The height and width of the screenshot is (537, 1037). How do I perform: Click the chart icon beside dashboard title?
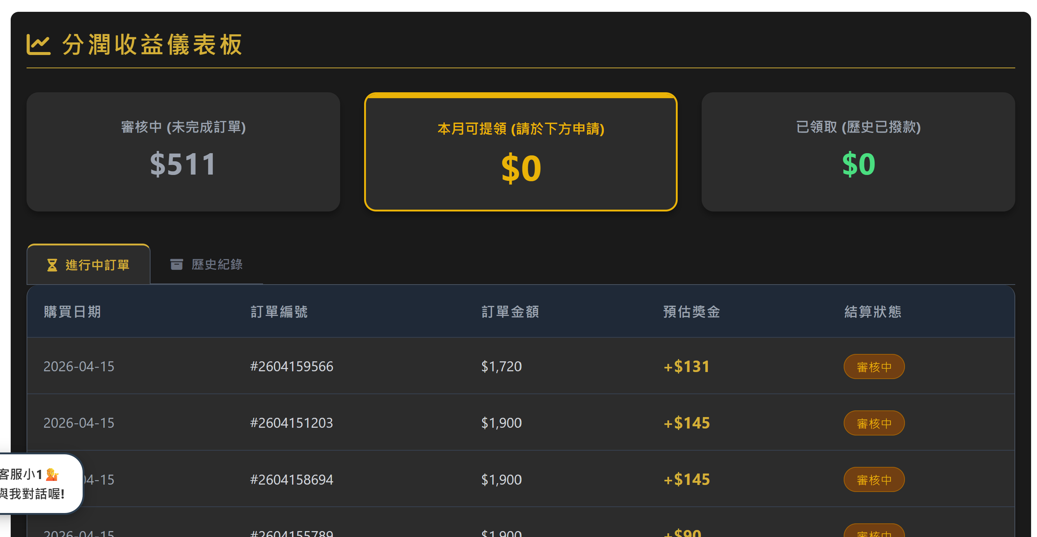[38, 44]
